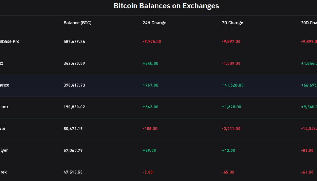
Task: Click Bittrex's balance value 47,515.55
Action: [x=72, y=172]
